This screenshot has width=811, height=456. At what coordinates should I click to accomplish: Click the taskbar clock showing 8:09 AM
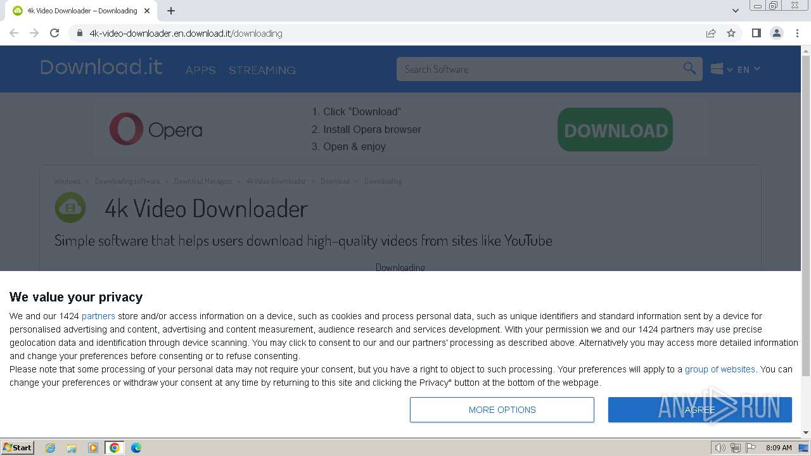tap(779, 448)
